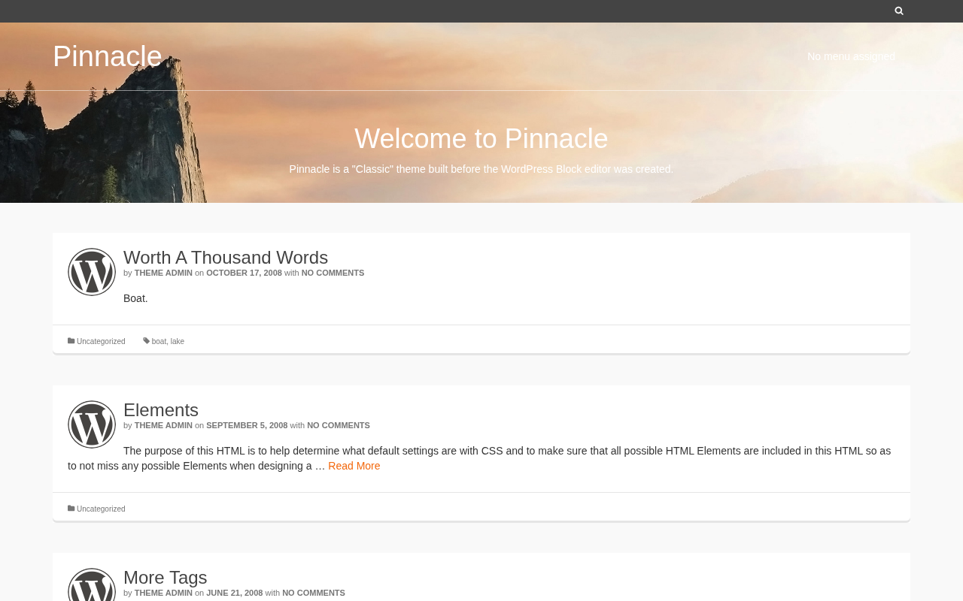Open Uncategorized category under Worth A Thousand Words
This screenshot has width=963, height=601.
[x=101, y=341]
